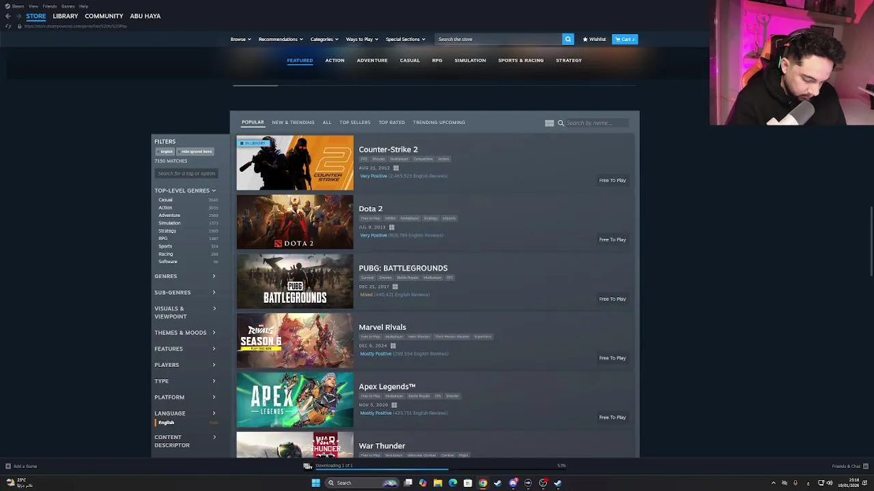Click Free To Play button for Counter-Strike 2
Image resolution: width=874 pixels, height=491 pixels.
(x=612, y=180)
